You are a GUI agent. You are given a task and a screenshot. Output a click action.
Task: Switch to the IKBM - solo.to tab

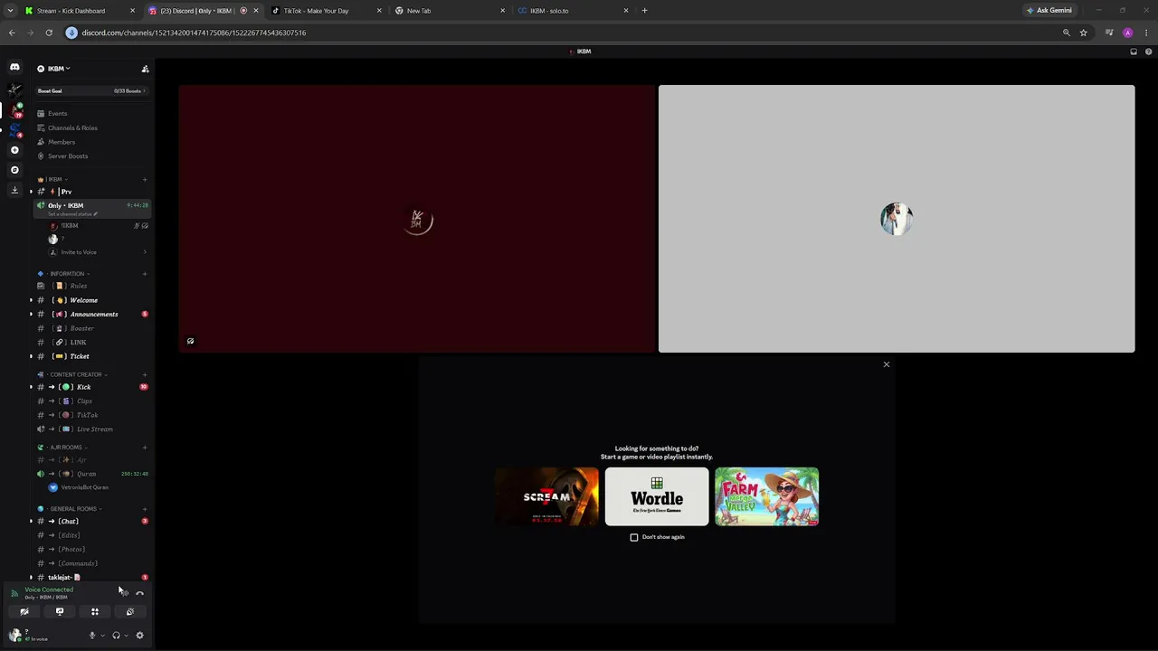[573, 11]
